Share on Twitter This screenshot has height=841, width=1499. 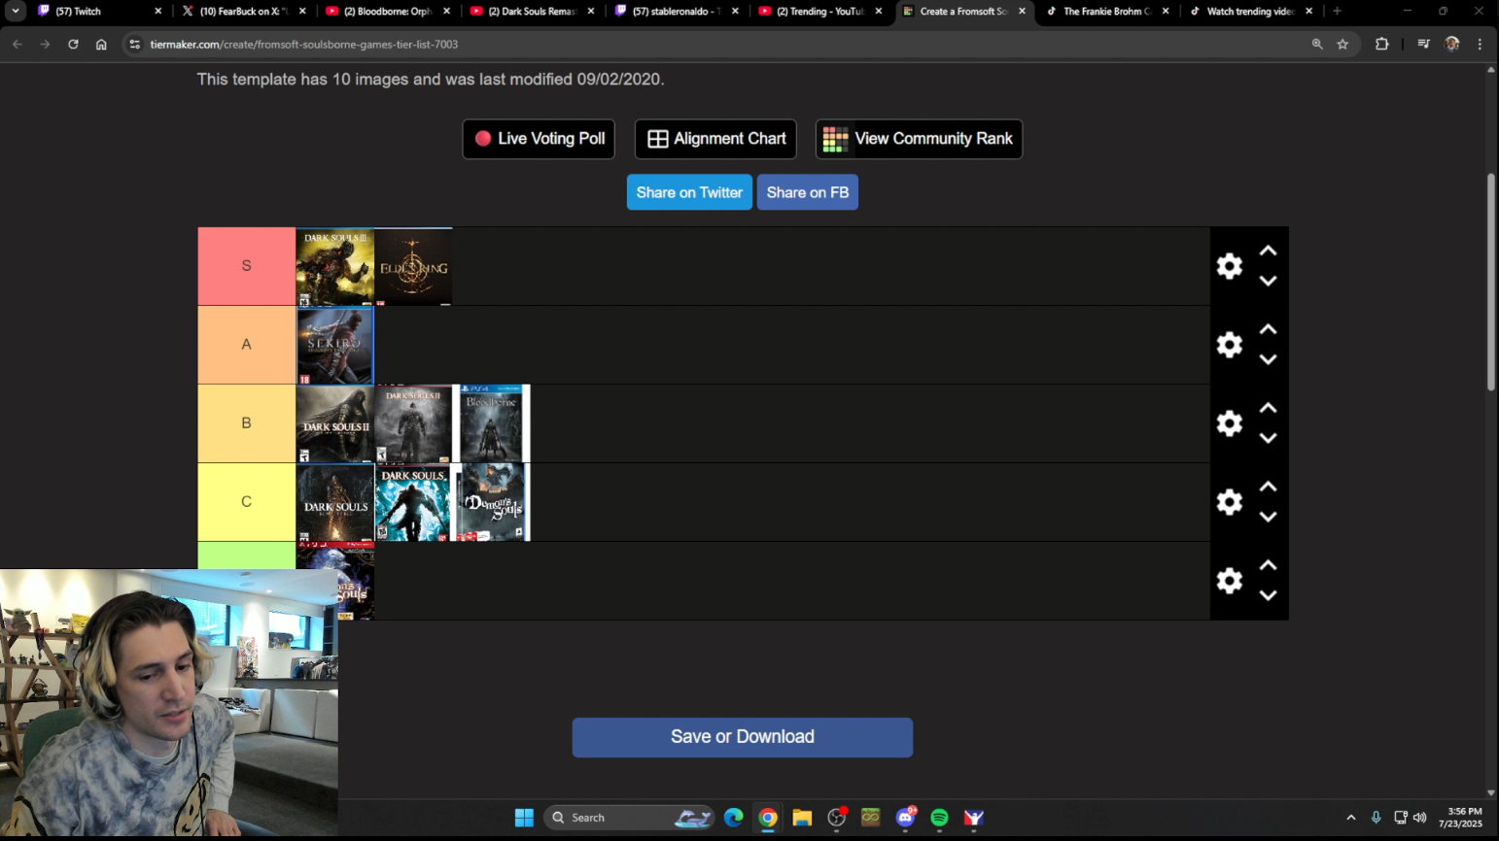(689, 192)
